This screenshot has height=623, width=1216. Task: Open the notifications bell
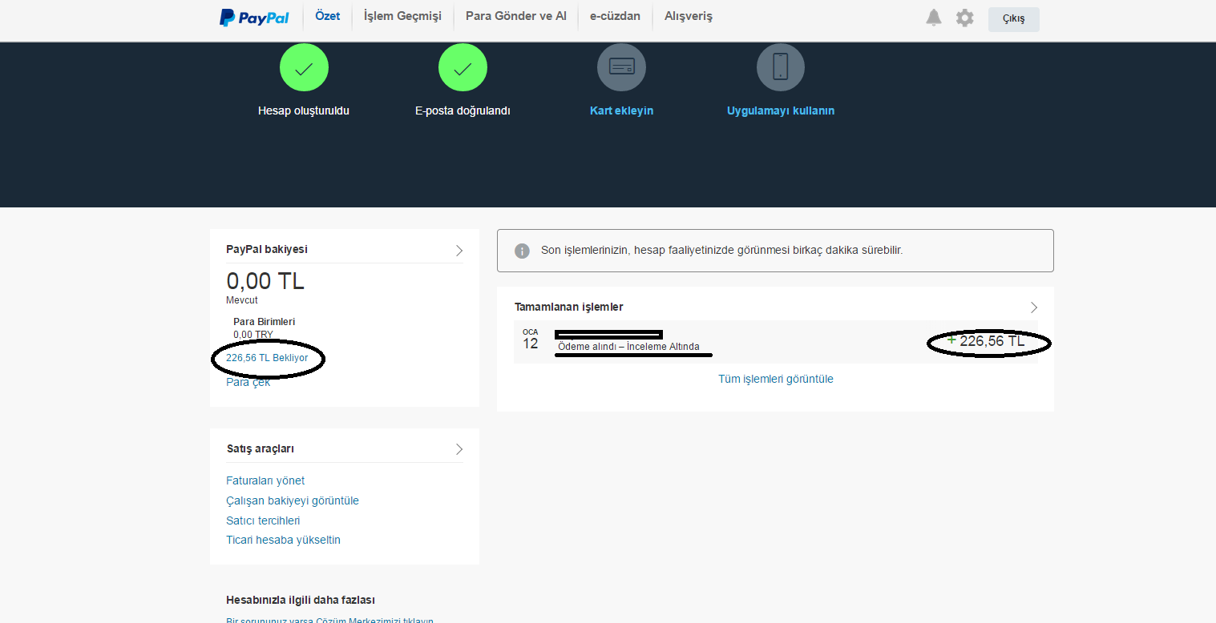tap(934, 18)
